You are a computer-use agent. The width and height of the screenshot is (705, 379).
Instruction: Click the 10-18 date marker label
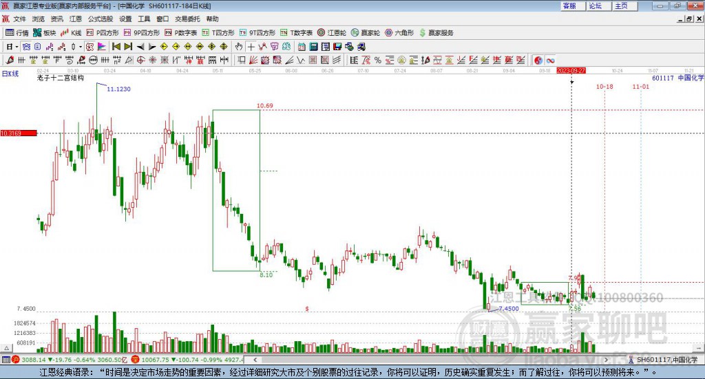(x=604, y=86)
